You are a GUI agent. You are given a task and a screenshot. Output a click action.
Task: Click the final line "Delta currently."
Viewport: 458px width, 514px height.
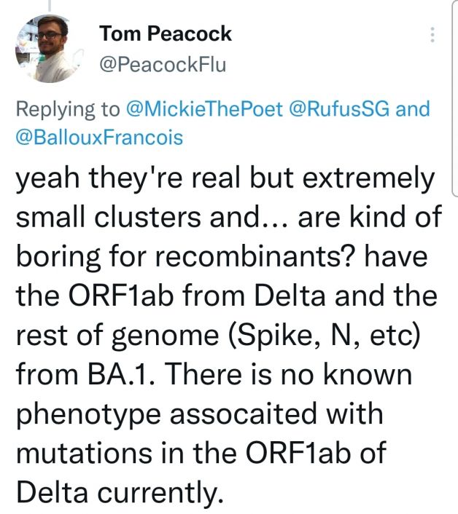pos(120,493)
